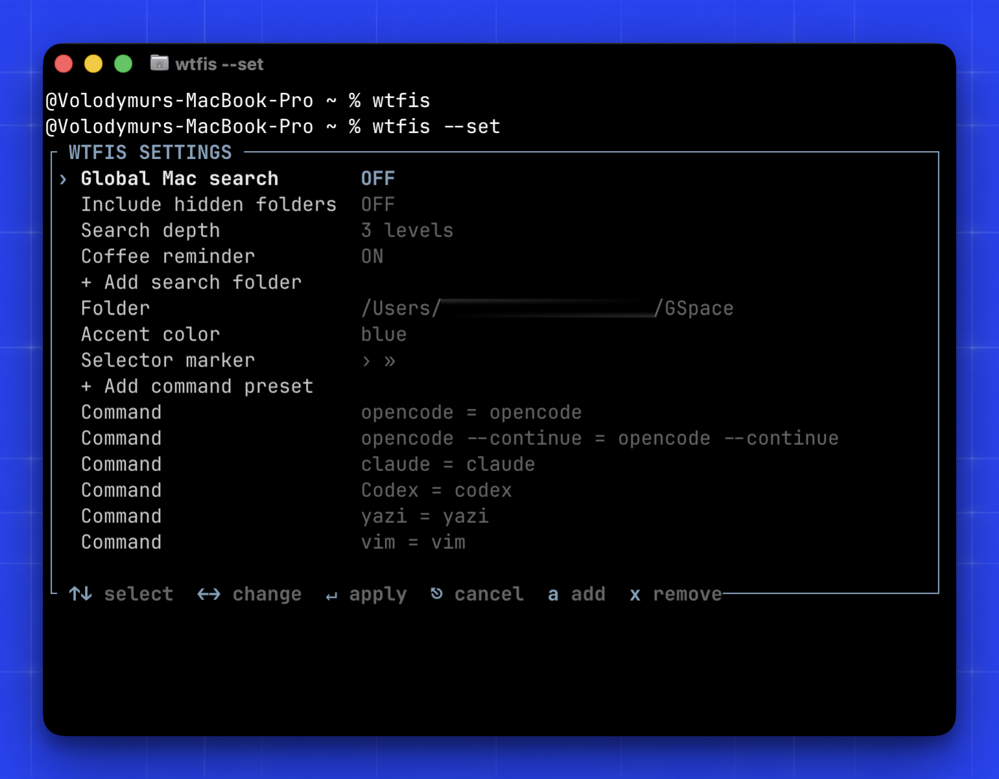Viewport: 999px width, 779px height.
Task: Minimize the terminal with the yellow button
Action: [93, 64]
